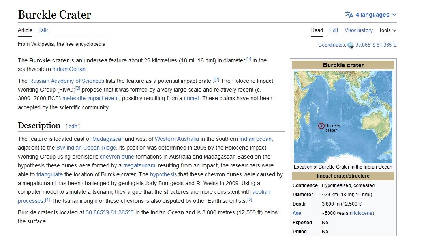Switch to the Article tab
This screenshot has width=428, height=236.
point(25,30)
